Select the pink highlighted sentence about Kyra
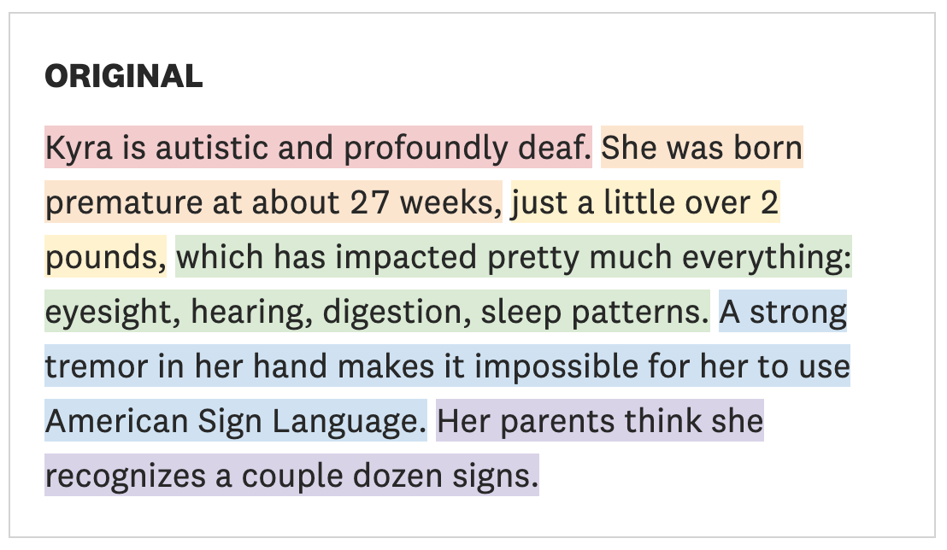The image size is (947, 550). coord(318,147)
